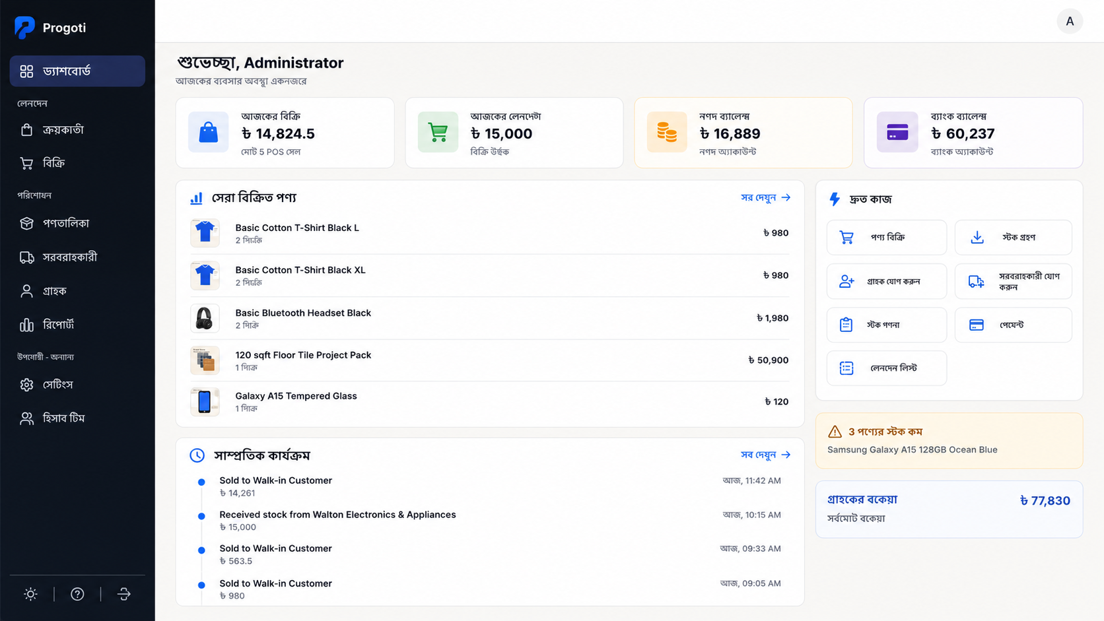Click the bar chart icon beside সেরা বিক্রিত পণ্য

coord(197,197)
